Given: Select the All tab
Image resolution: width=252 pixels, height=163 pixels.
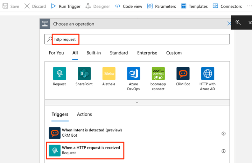Looking at the screenshot, I should click(x=75, y=53).
